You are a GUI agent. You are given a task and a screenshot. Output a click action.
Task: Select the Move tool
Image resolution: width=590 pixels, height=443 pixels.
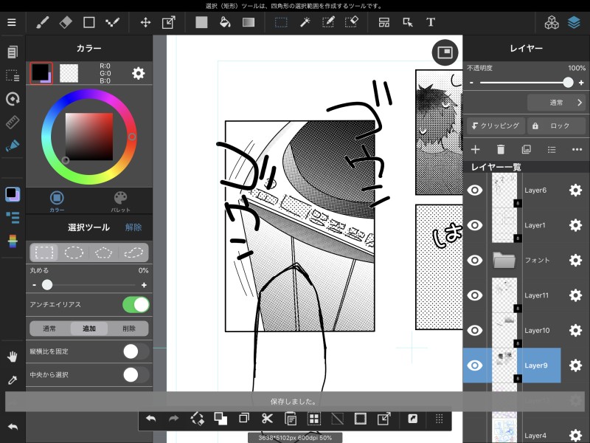point(145,23)
